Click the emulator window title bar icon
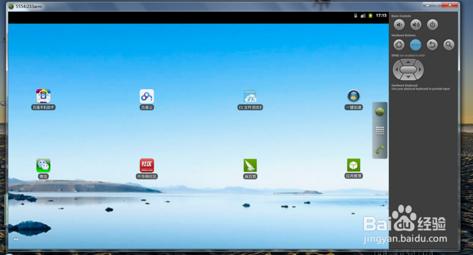 (11, 6)
